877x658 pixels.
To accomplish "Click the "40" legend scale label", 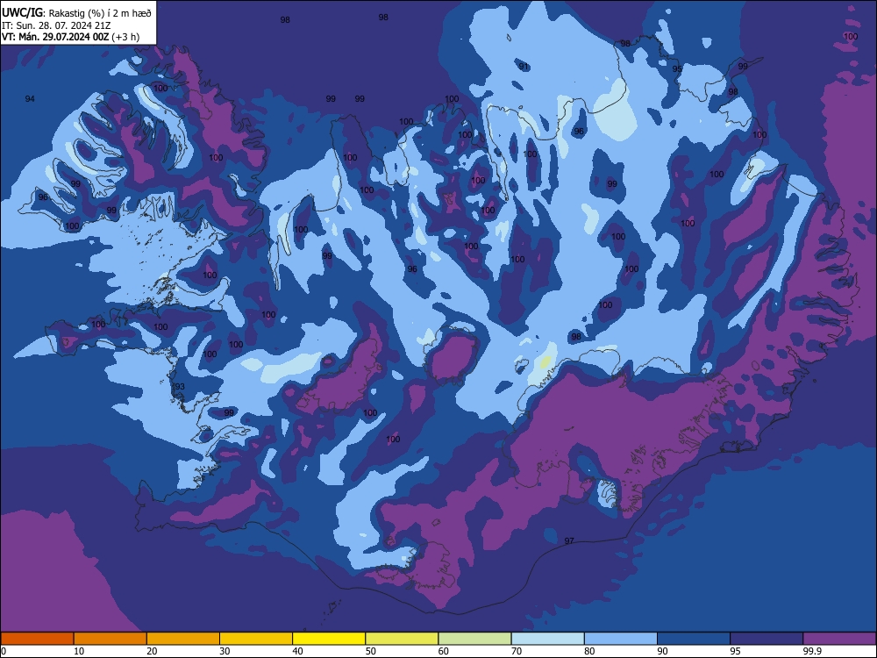I will click(x=298, y=651).
